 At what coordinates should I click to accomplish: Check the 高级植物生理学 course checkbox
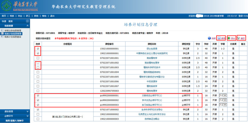38,63
